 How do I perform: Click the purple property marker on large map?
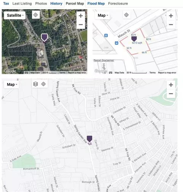pyautogui.click(x=90, y=139)
